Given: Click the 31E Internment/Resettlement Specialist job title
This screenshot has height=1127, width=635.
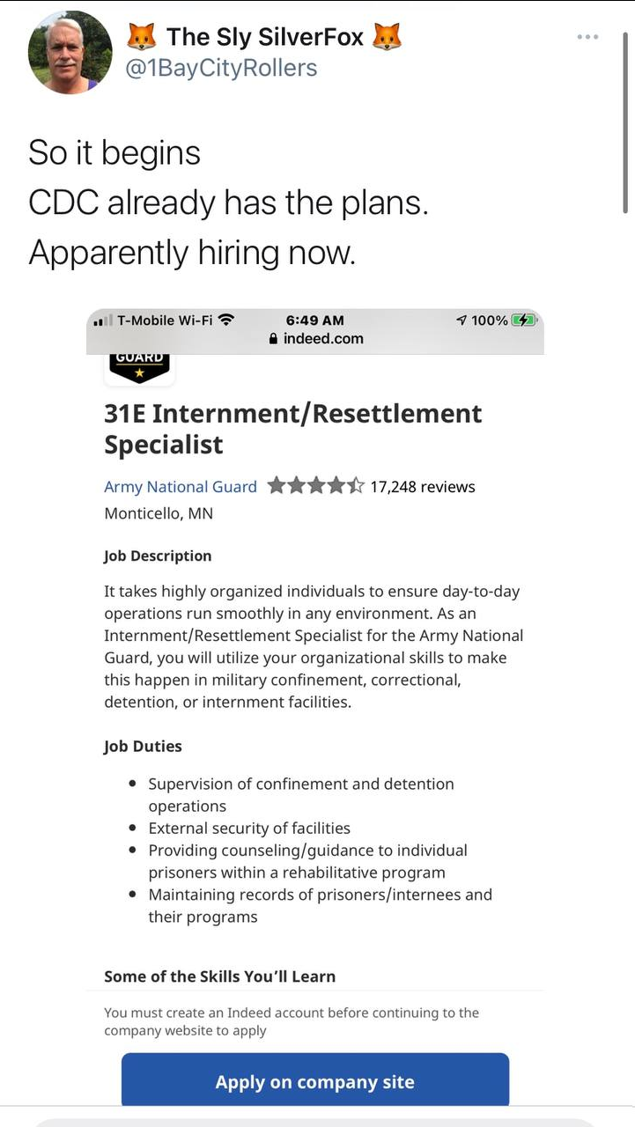Looking at the screenshot, I should (x=292, y=429).
